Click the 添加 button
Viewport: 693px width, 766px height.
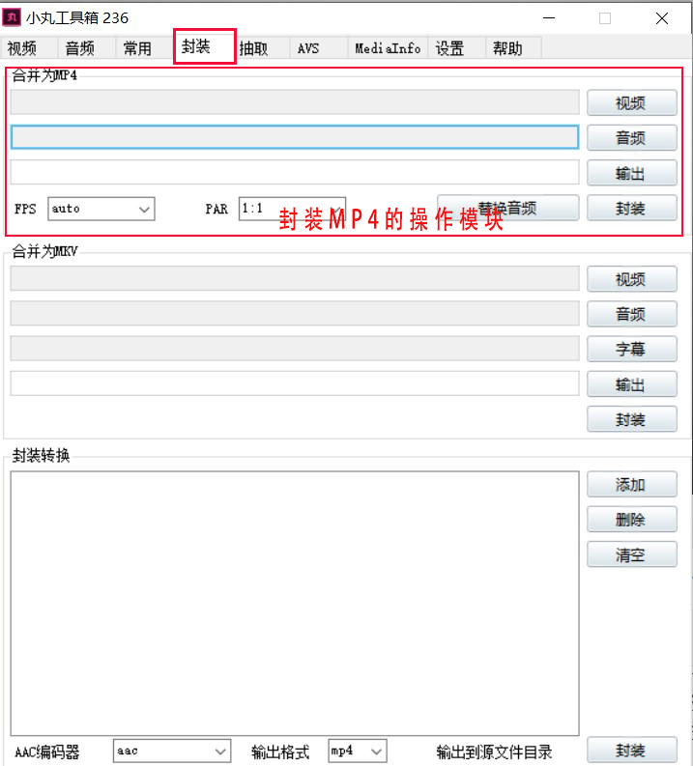(x=632, y=484)
